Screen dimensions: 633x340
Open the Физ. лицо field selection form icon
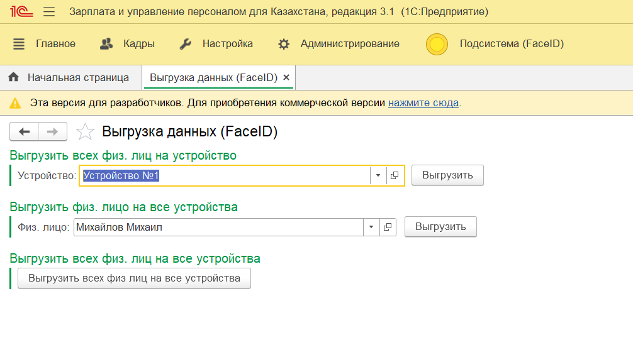tap(388, 227)
